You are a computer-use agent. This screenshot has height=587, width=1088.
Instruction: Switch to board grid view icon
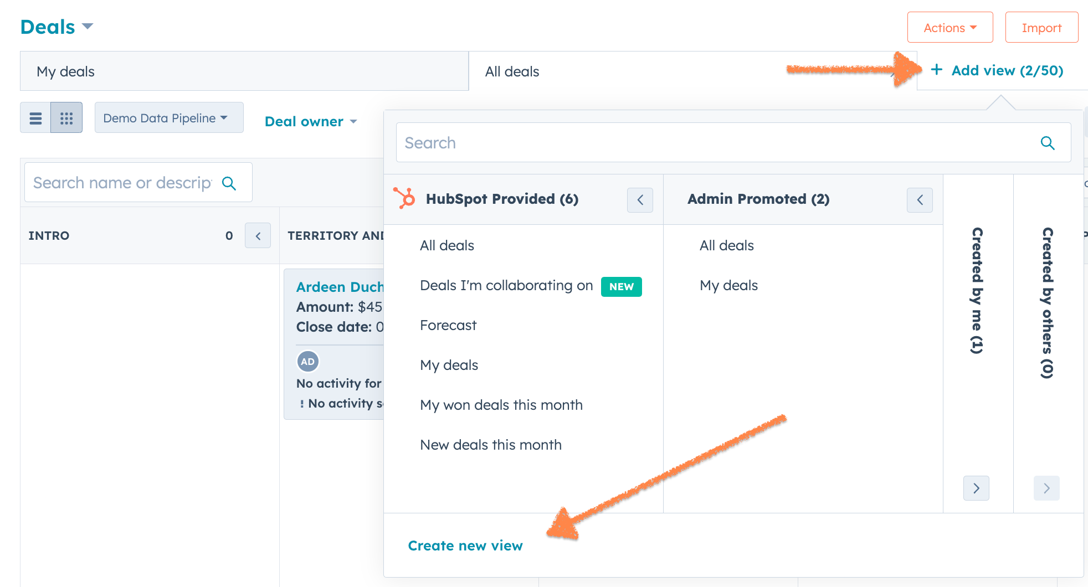pos(66,118)
